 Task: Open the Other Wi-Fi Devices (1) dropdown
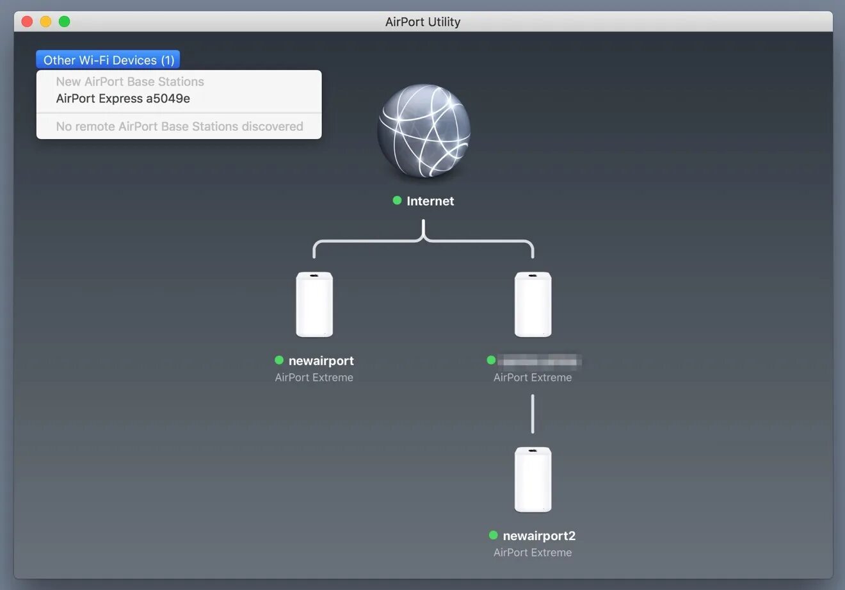tap(108, 60)
